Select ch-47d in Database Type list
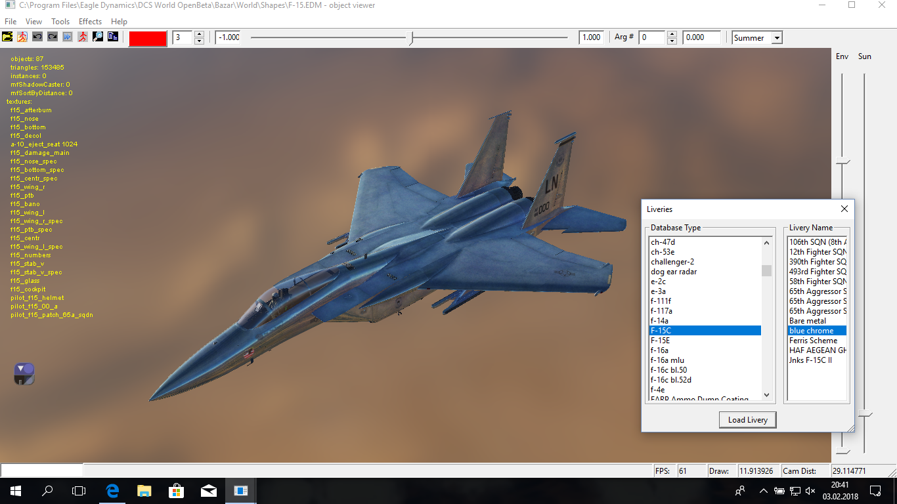 705,242
